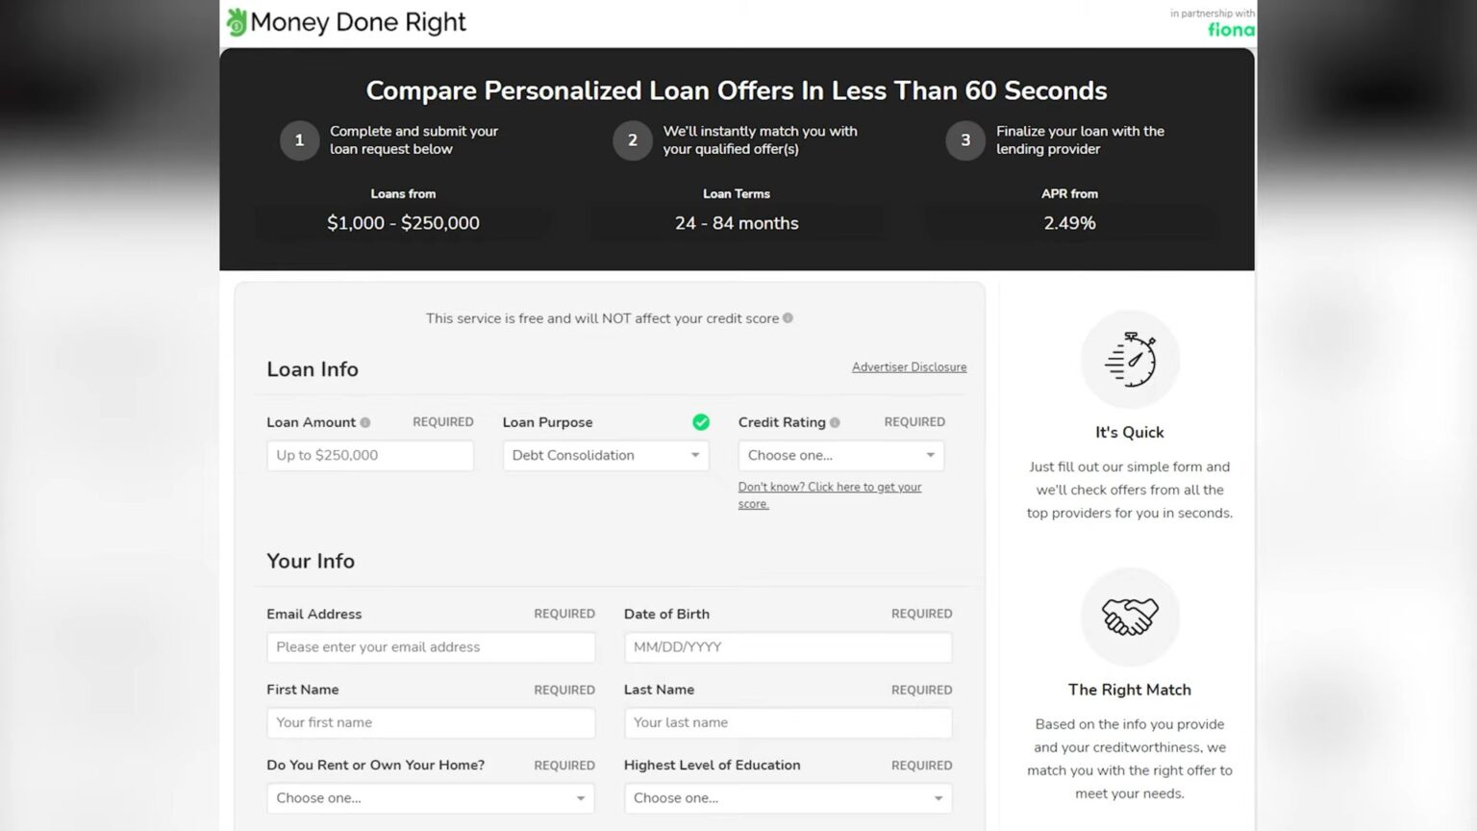The height and width of the screenshot is (831, 1477).
Task: Click the stopwatch icon above It's Quick
Action: [1130, 359]
